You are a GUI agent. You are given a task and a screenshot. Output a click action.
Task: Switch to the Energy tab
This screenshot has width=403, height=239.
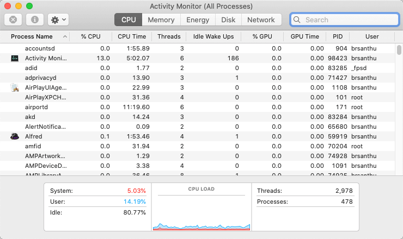click(198, 20)
